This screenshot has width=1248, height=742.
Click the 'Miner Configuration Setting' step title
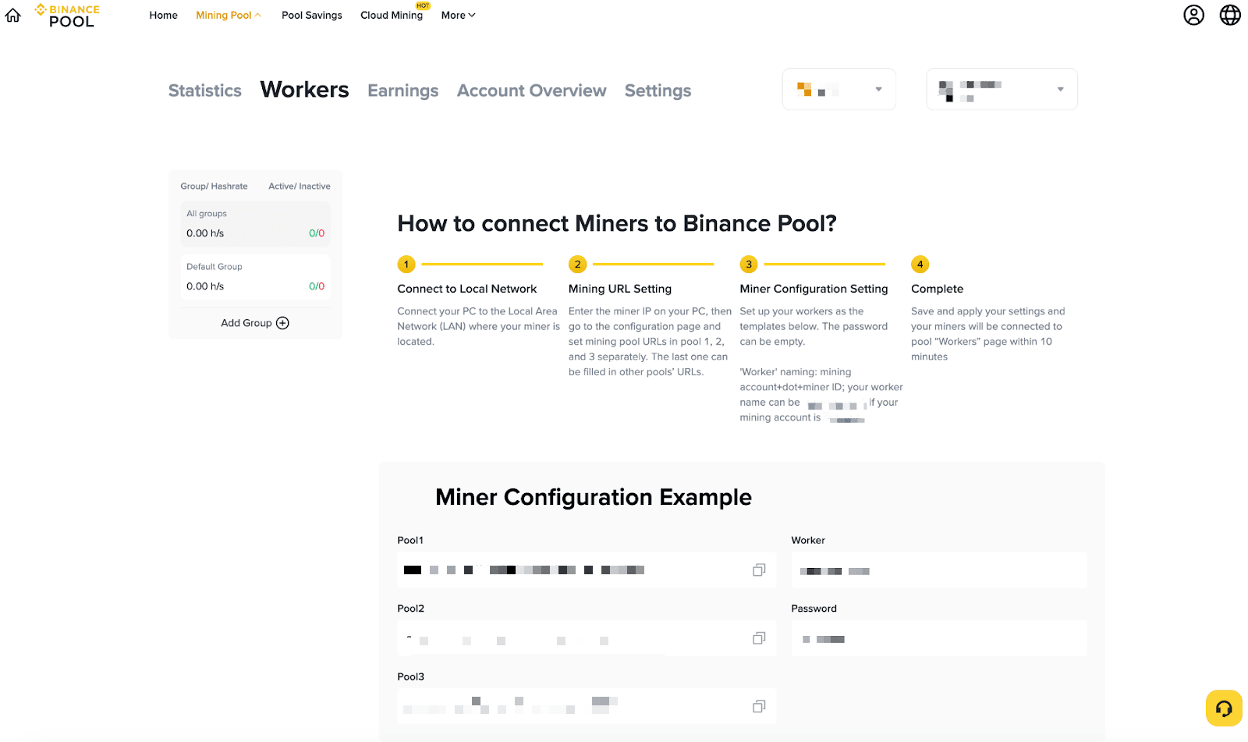click(814, 289)
